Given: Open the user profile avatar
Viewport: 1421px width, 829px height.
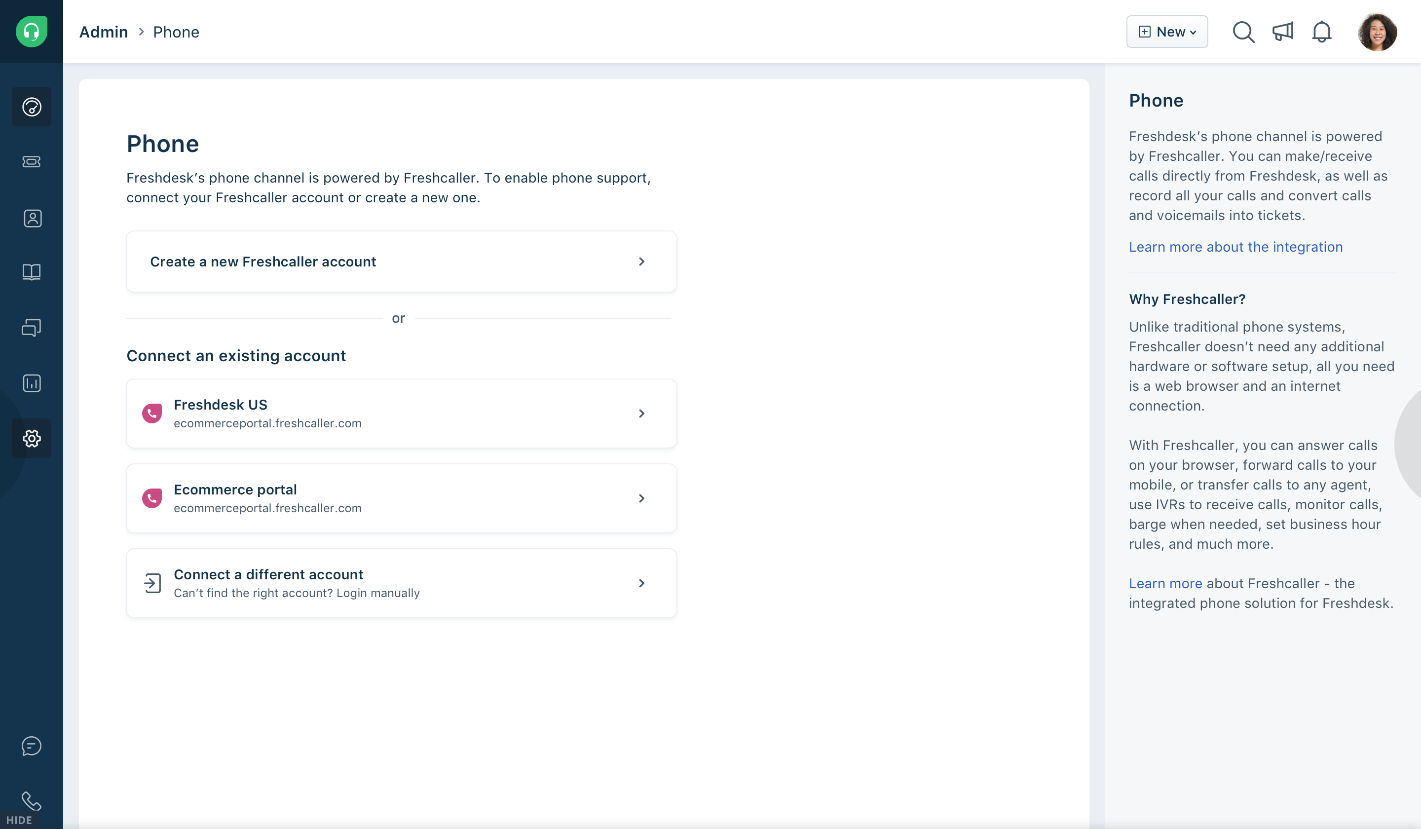Looking at the screenshot, I should (1377, 32).
